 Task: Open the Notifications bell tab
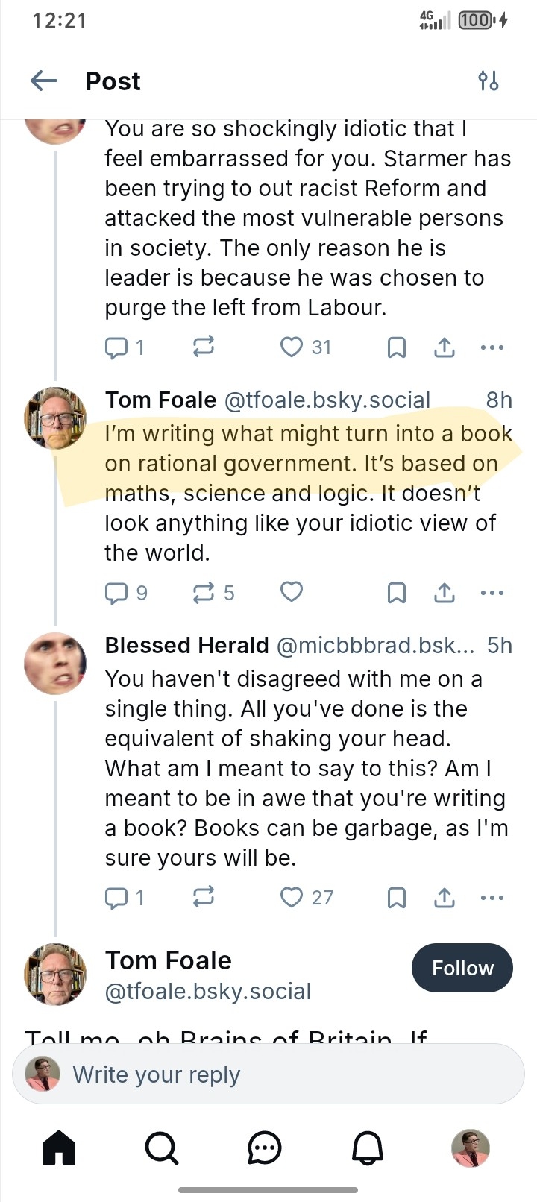(x=367, y=1148)
